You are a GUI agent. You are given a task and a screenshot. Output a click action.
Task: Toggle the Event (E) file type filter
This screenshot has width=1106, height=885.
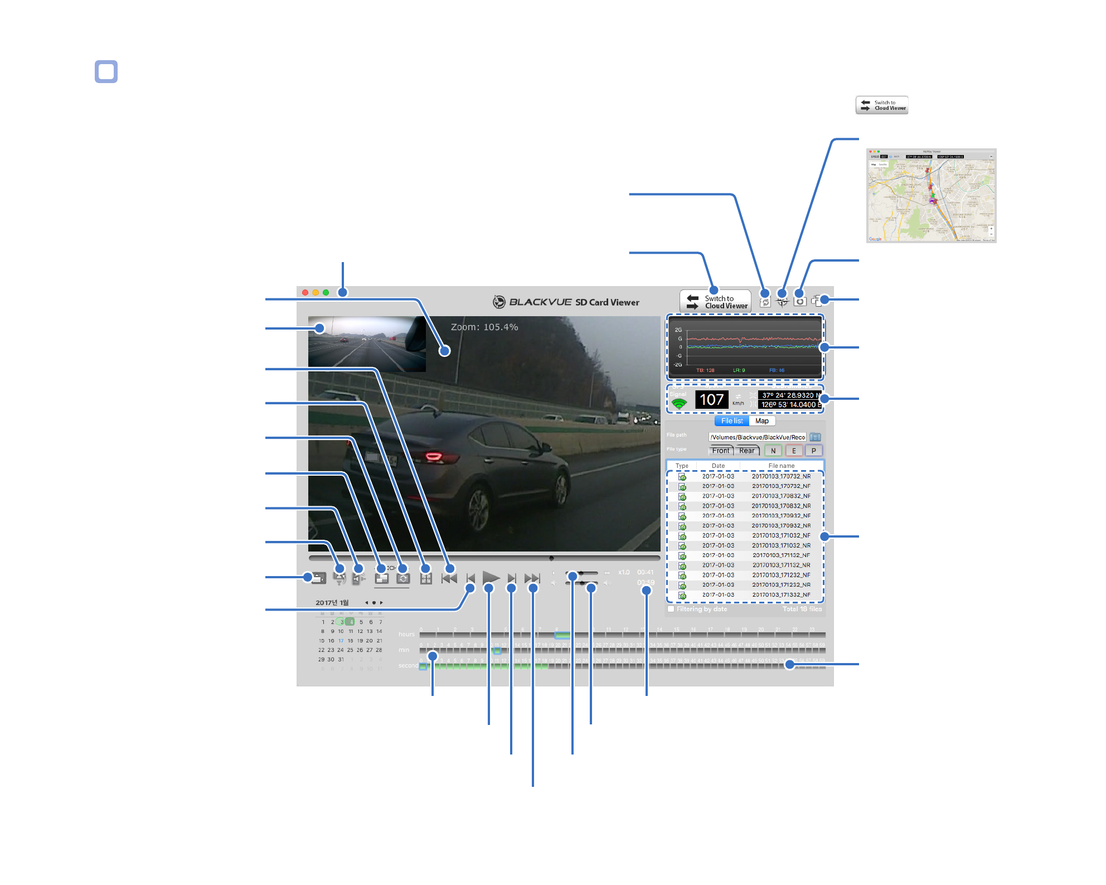coord(794,451)
